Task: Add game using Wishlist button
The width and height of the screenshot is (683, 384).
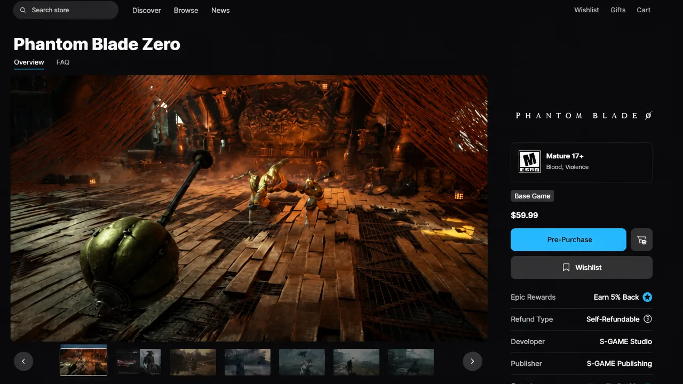Action: tap(582, 267)
